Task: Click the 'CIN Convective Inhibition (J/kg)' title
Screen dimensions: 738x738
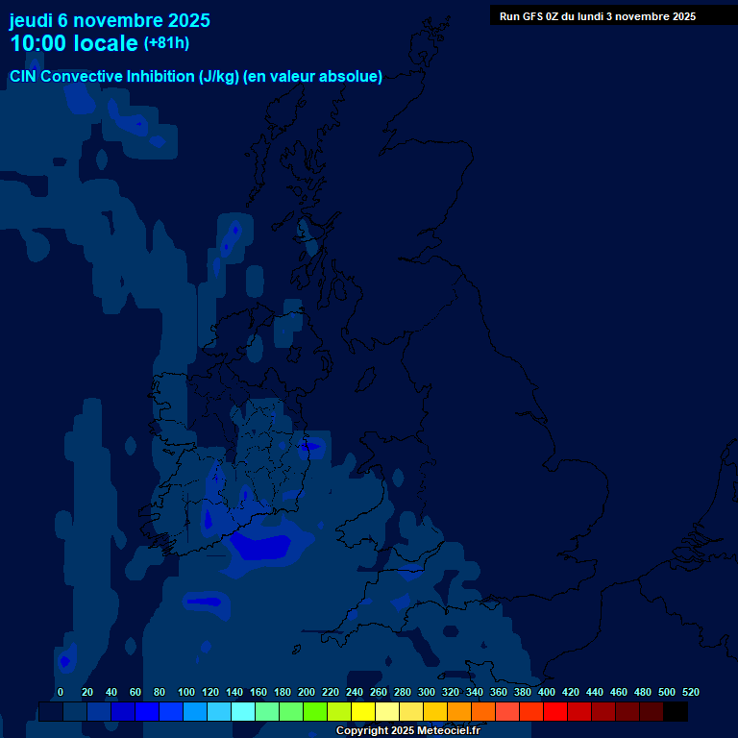Action: coord(125,76)
